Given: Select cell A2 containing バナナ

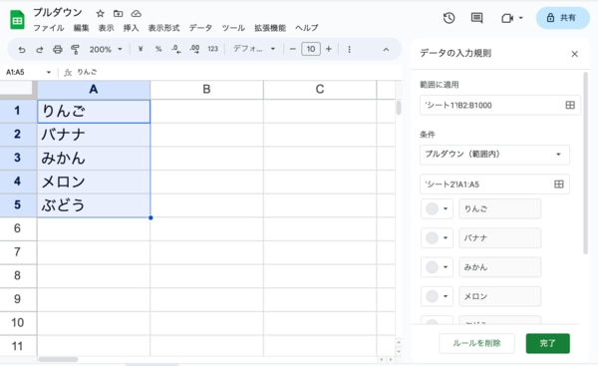Looking at the screenshot, I should (x=94, y=135).
